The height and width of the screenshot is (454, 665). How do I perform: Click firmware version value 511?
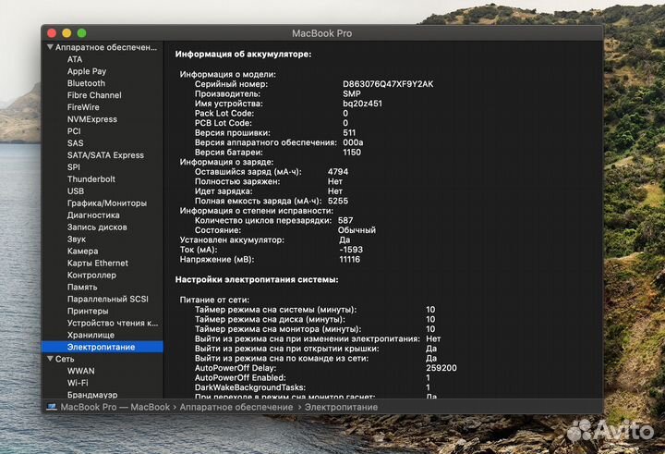(349, 133)
